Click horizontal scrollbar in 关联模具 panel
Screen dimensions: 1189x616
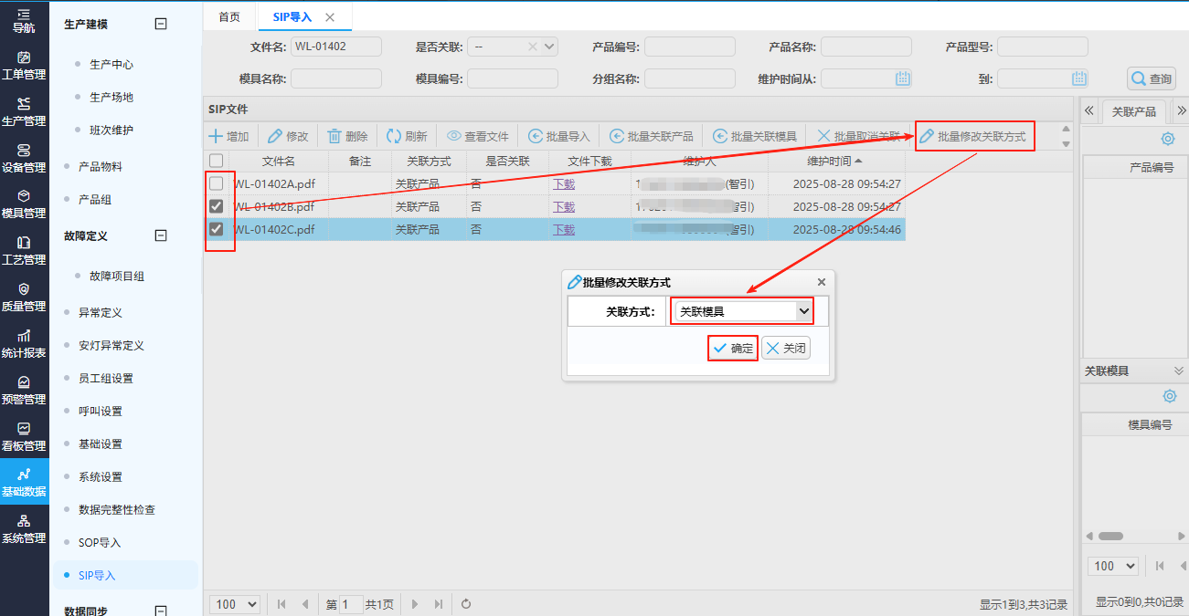1111,536
